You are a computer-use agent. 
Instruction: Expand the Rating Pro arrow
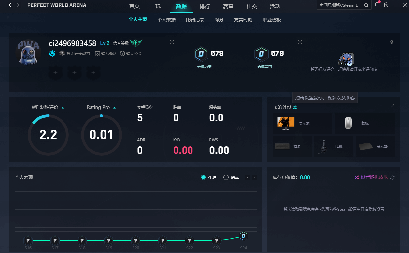(114, 107)
